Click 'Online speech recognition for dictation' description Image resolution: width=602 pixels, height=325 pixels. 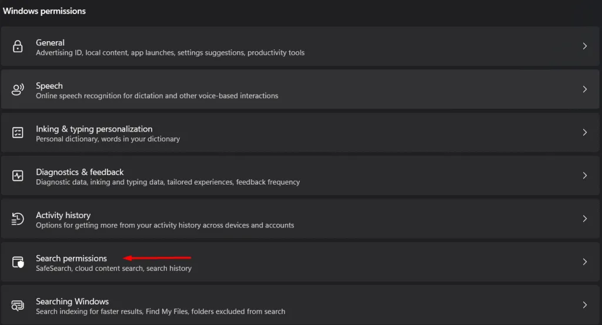point(157,96)
